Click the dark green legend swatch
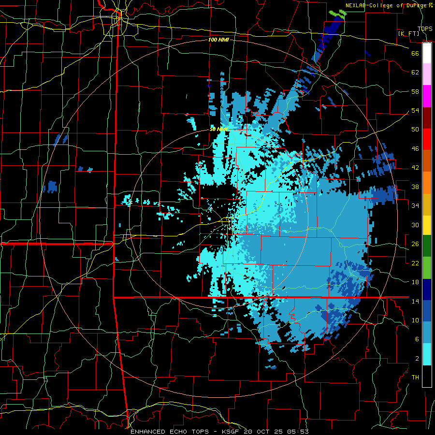 (x=427, y=246)
